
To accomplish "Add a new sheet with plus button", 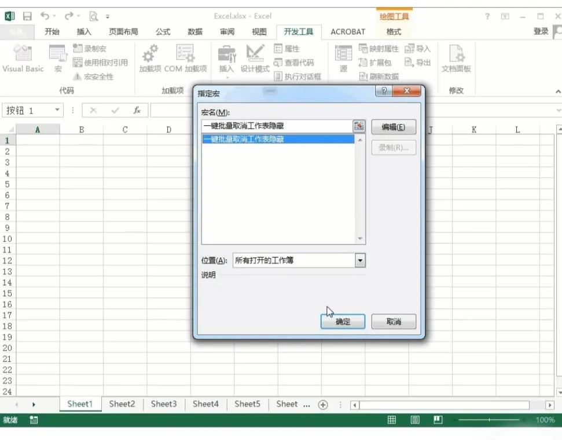I will [323, 405].
